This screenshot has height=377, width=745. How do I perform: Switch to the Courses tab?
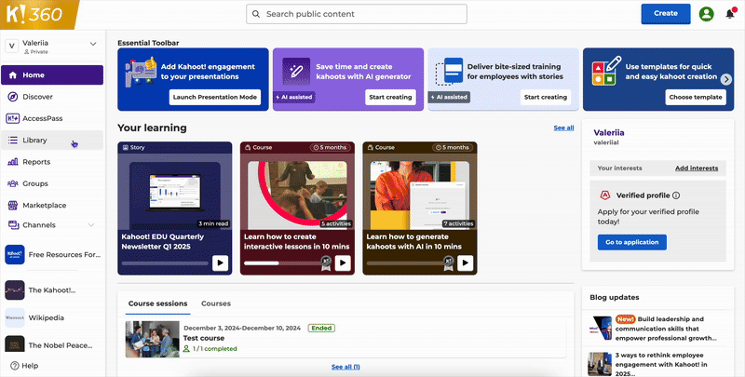(x=216, y=303)
